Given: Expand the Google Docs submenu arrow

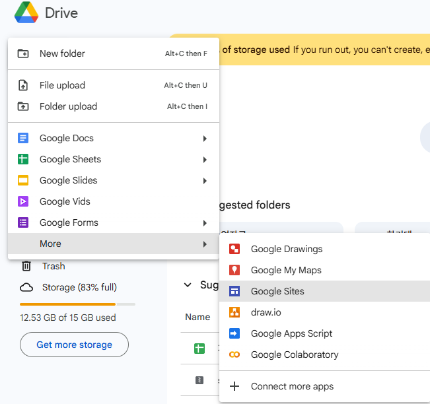Looking at the screenshot, I should point(205,139).
